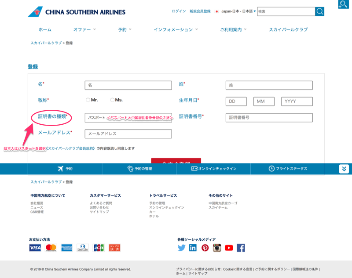352x278 pixels.
Task: Click the 予約の管理 ticket icon
Action: click(130, 169)
